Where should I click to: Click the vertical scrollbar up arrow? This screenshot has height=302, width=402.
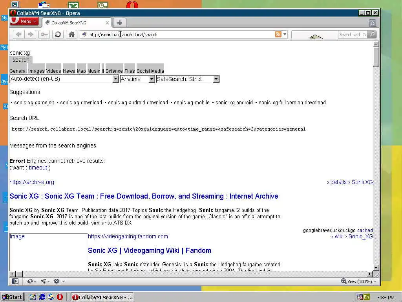(x=376, y=44)
